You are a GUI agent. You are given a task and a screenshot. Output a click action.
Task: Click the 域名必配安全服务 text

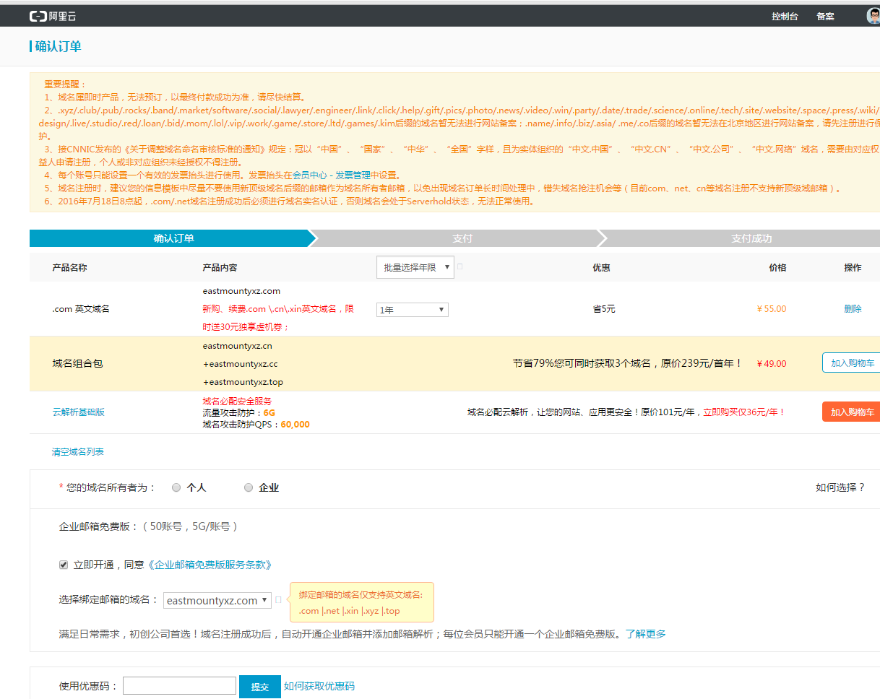237,401
